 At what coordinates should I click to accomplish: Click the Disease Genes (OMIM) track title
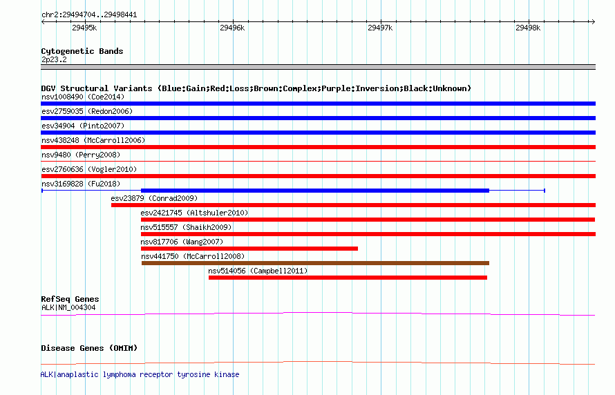click(x=89, y=348)
